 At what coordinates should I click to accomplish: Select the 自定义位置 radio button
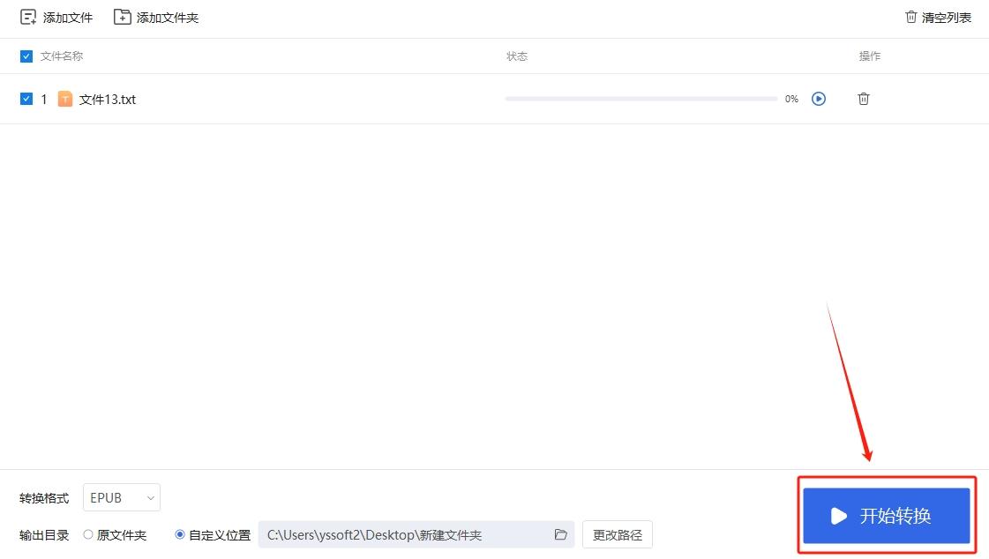180,534
